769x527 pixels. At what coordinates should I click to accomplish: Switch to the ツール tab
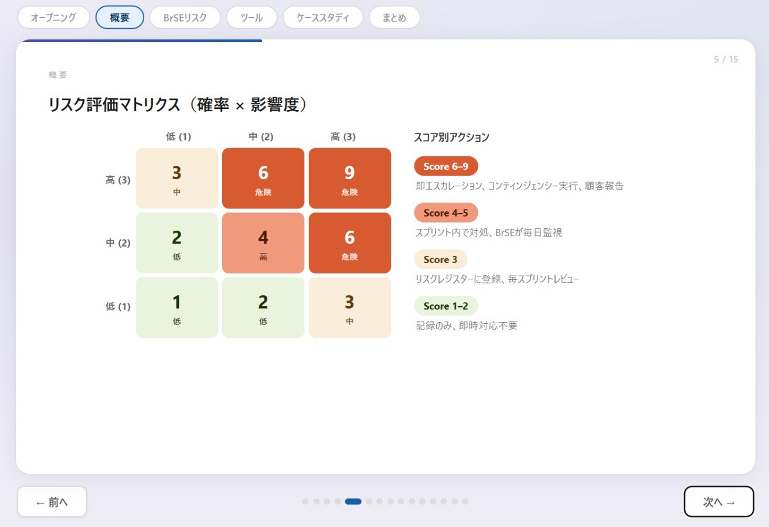click(x=251, y=18)
